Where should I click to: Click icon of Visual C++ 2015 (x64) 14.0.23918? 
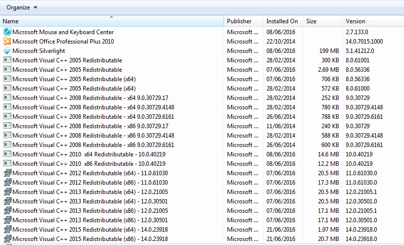tap(7, 229)
